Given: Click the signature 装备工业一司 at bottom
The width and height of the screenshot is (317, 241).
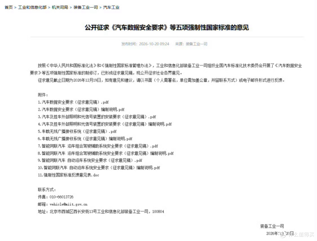Looking at the screenshot, I should coord(272,226).
